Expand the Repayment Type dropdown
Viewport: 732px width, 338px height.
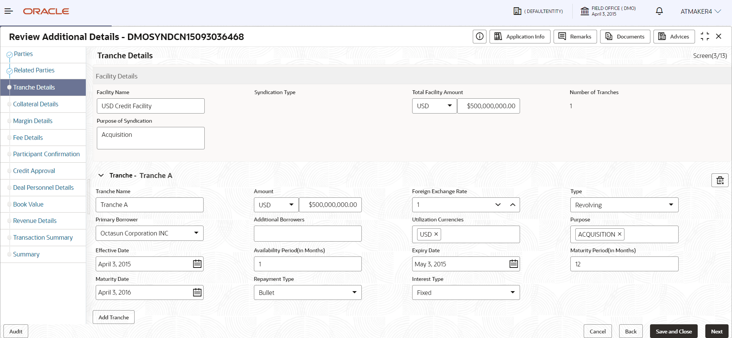(354, 293)
